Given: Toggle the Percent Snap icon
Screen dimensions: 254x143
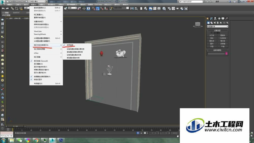Looking at the screenshot, I should [x=102, y=8].
